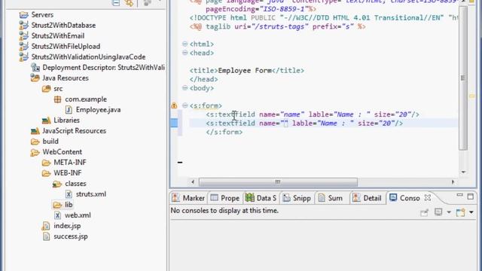Click editor horizontal scroll left arrow
This screenshot has height=271, width=482.
[x=193, y=182]
